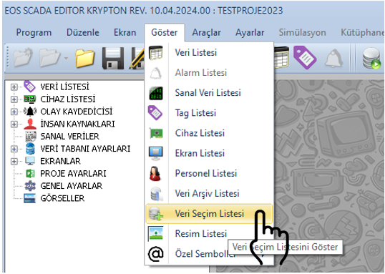Select EKRANLAR in project tree
Viewport: 385px width, 274px height.
pyautogui.click(x=60, y=161)
